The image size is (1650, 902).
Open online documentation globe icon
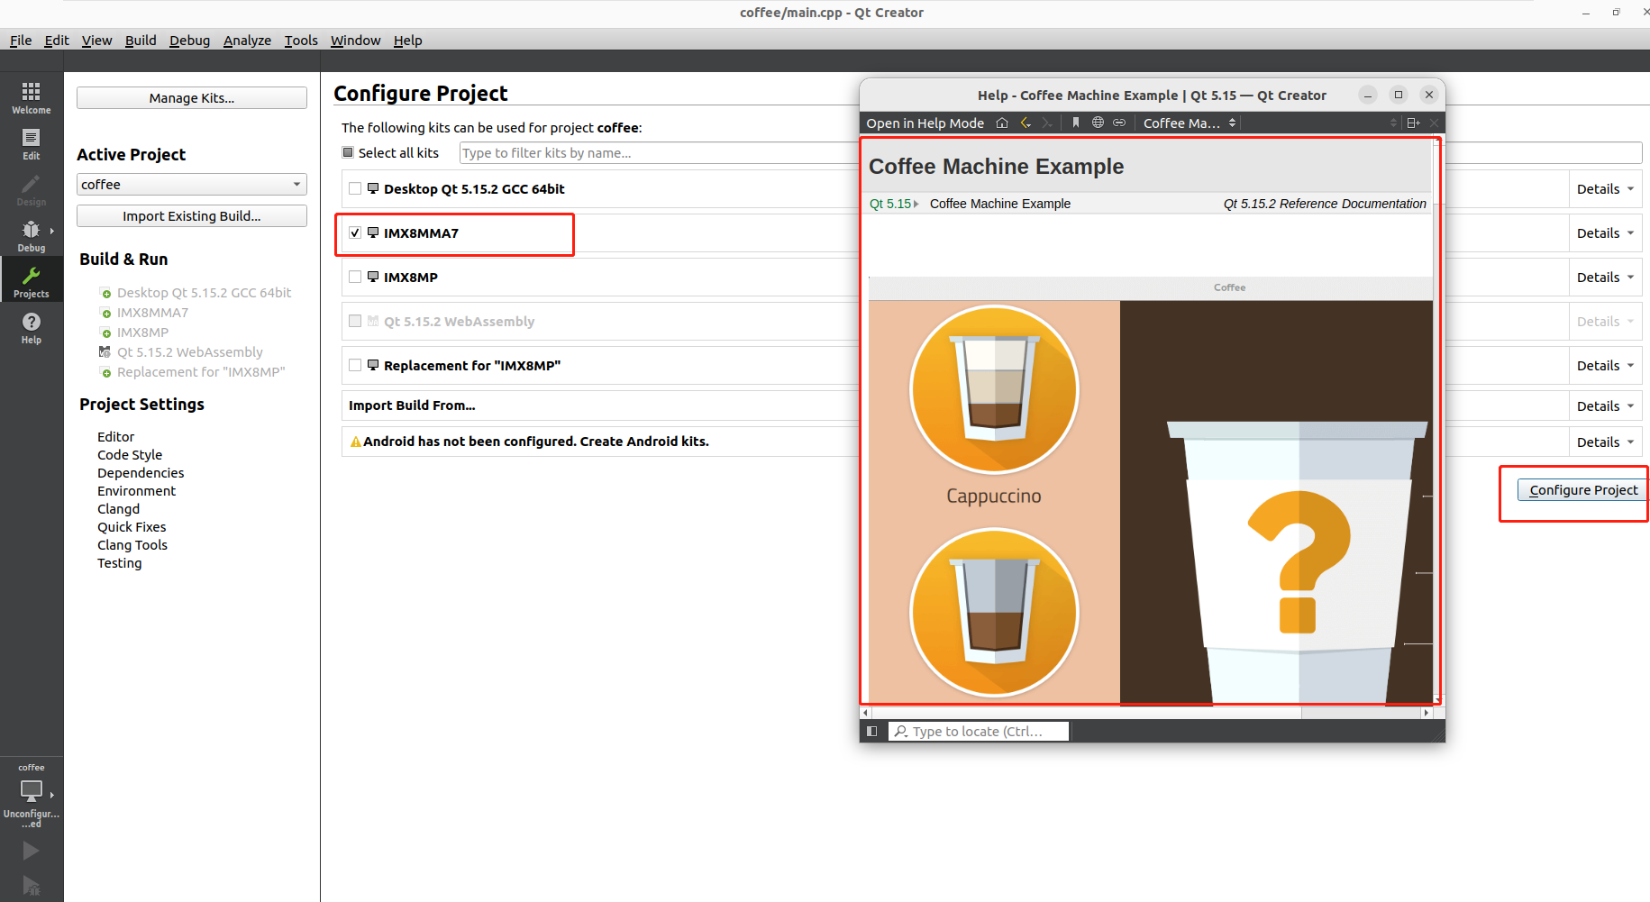click(x=1098, y=123)
